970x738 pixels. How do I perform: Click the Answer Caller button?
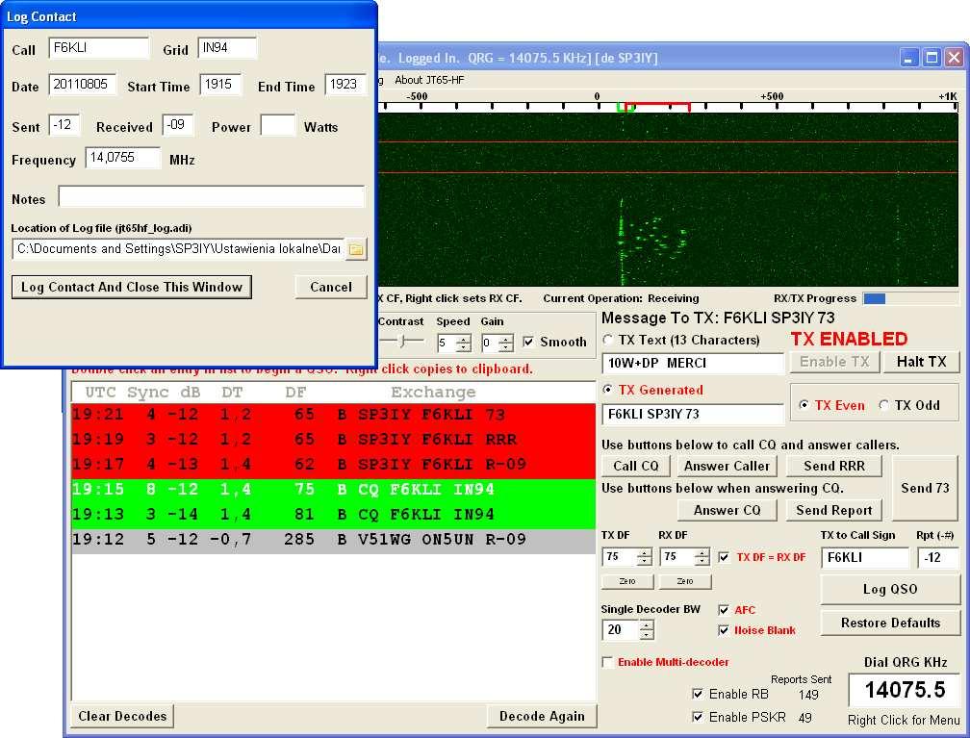[x=727, y=466]
